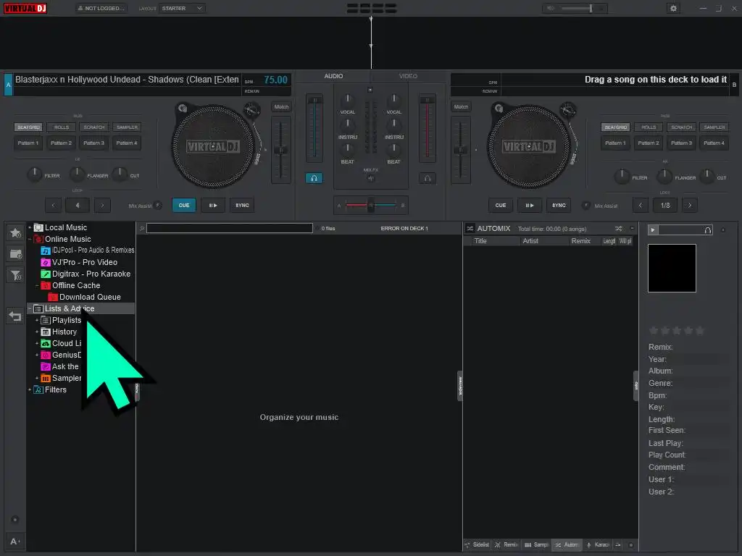Toggle Mix Assist on the right deck

pyautogui.click(x=585, y=205)
